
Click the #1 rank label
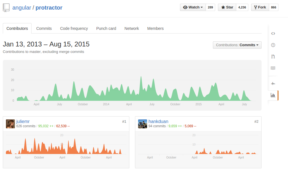[x=124, y=121]
